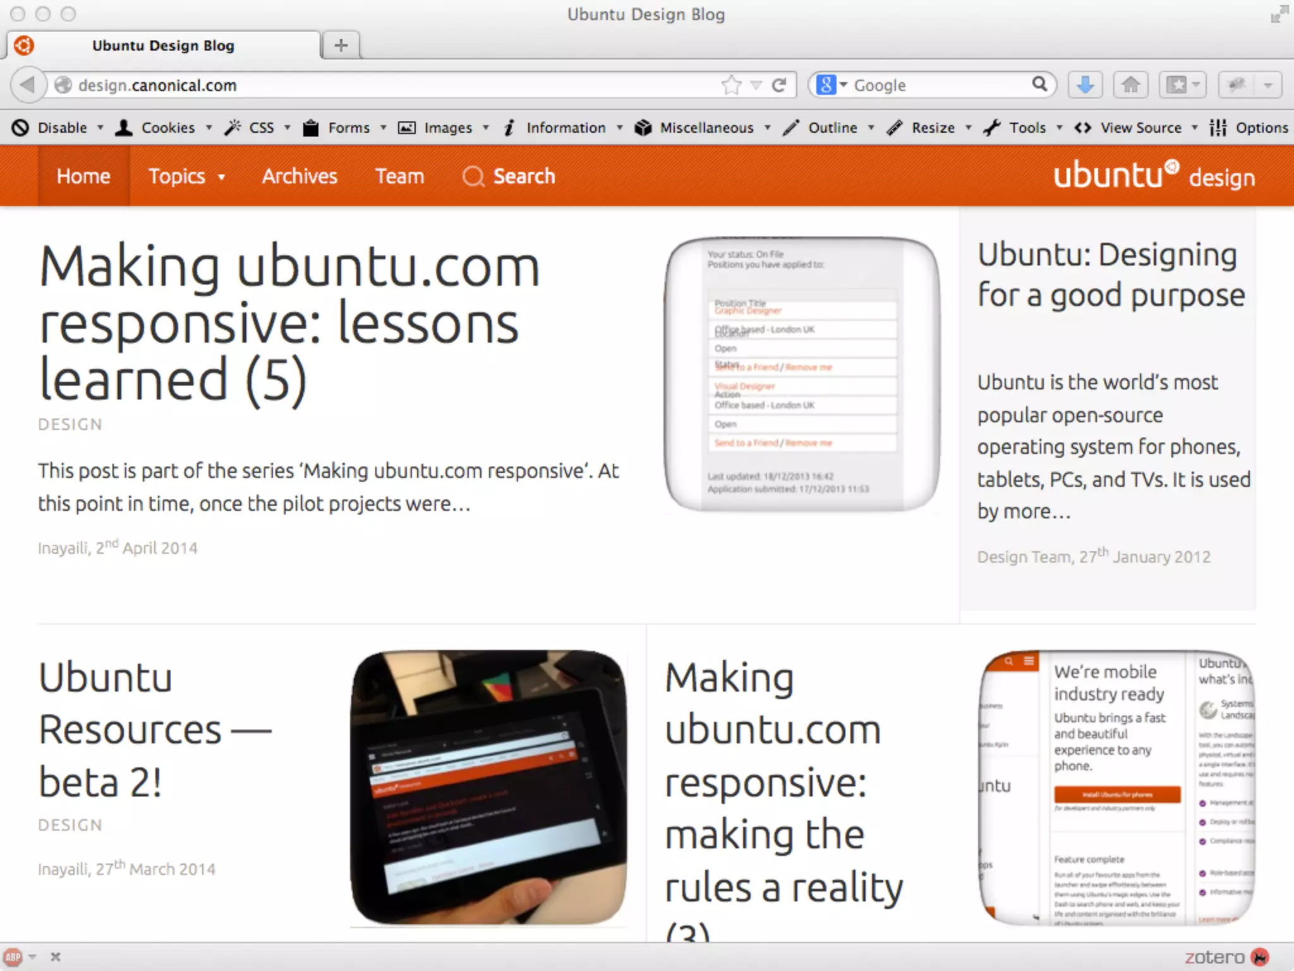Select the Ubuntu Design Blog tab
The image size is (1294, 971).
pyautogui.click(x=163, y=46)
